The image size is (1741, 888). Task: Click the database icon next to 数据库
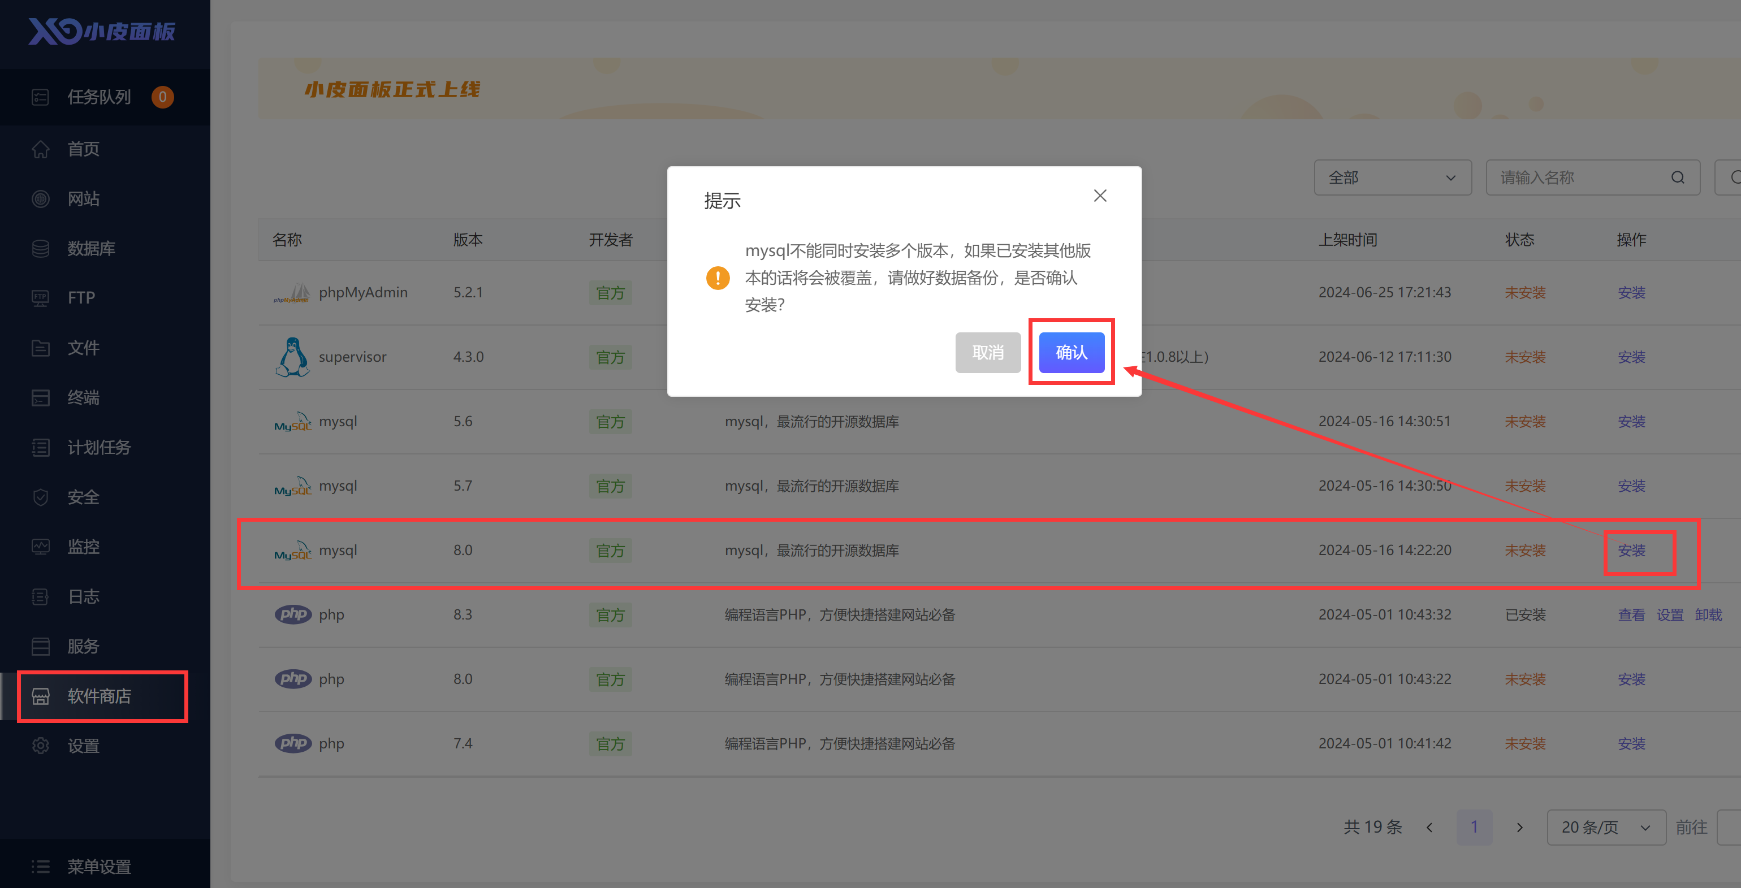[41, 249]
